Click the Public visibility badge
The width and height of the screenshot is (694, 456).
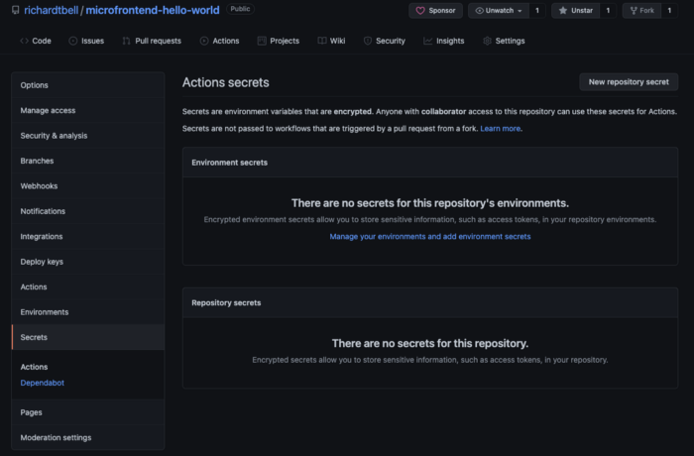(240, 9)
